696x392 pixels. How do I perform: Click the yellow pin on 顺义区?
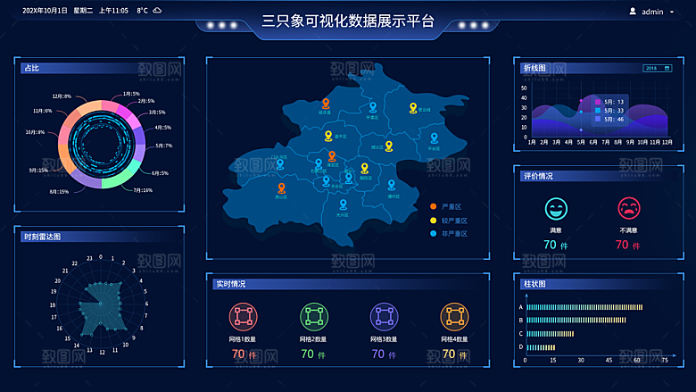tap(389, 146)
